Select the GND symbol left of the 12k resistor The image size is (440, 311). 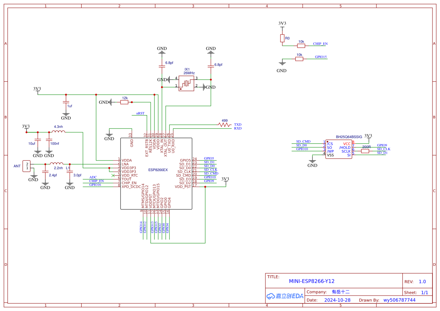105,102
